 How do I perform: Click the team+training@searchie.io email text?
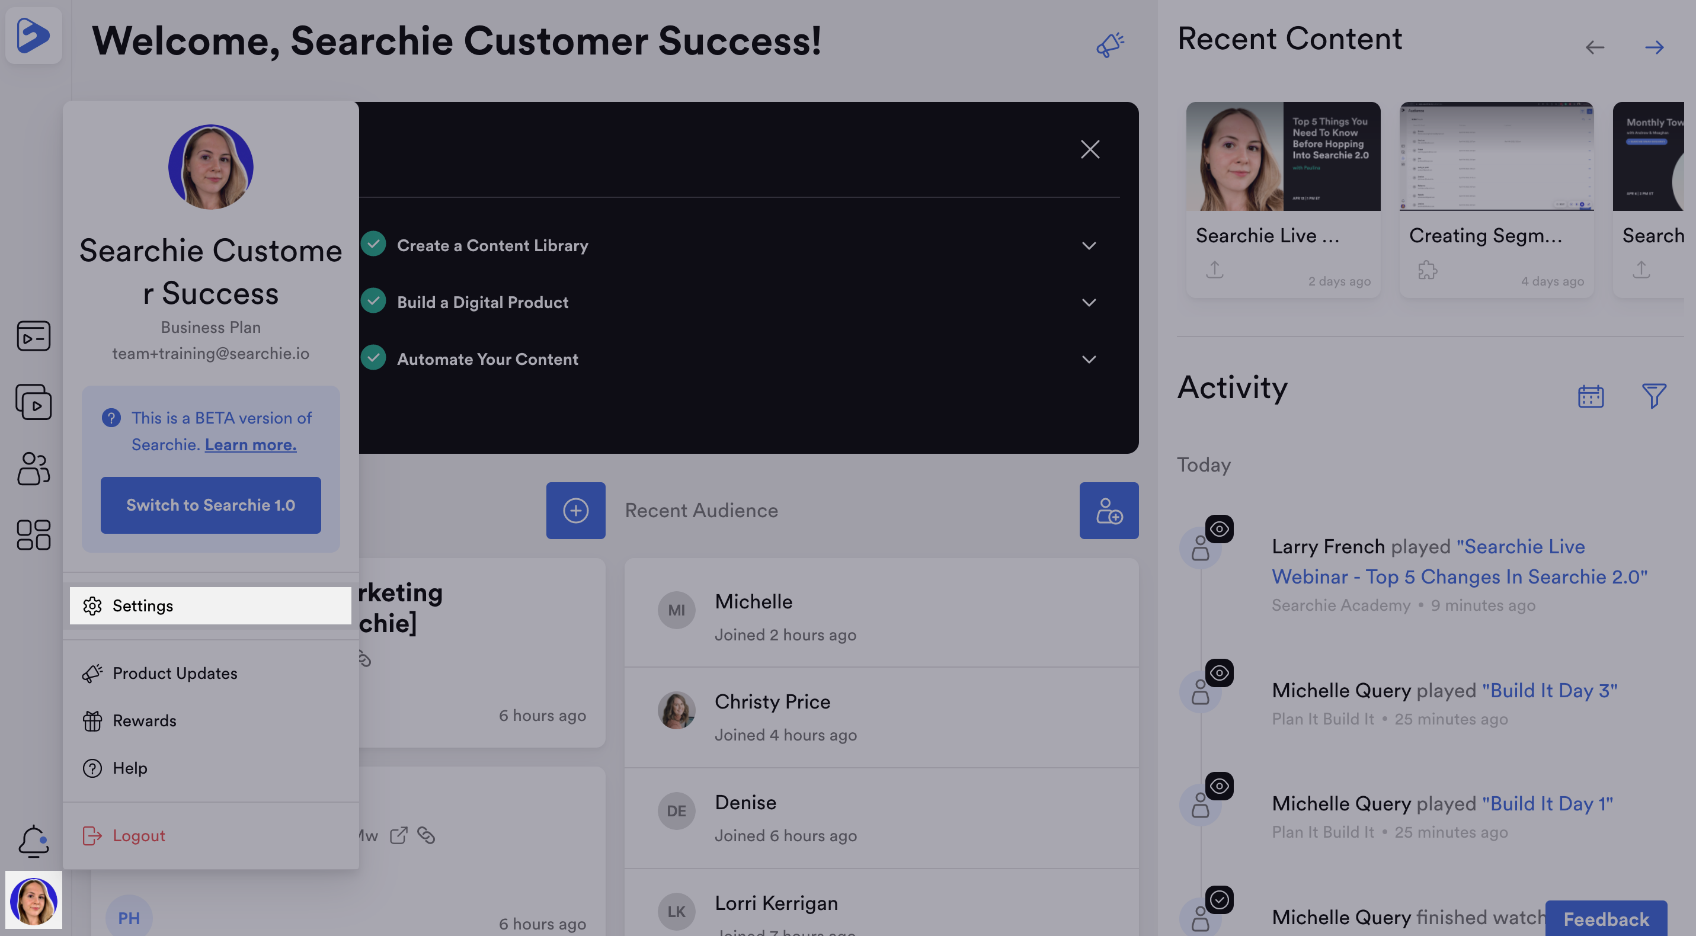pyautogui.click(x=211, y=354)
